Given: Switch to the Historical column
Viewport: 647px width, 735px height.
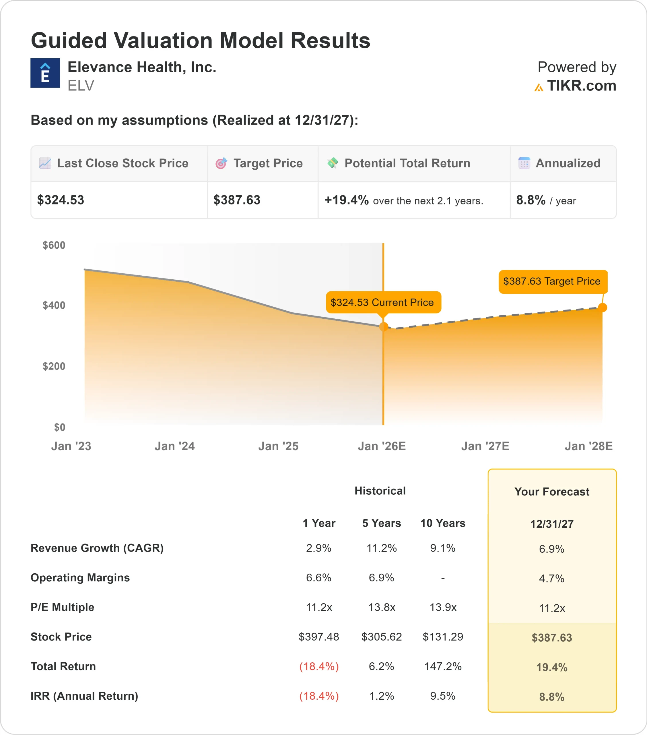Looking at the screenshot, I should pyautogui.click(x=380, y=490).
